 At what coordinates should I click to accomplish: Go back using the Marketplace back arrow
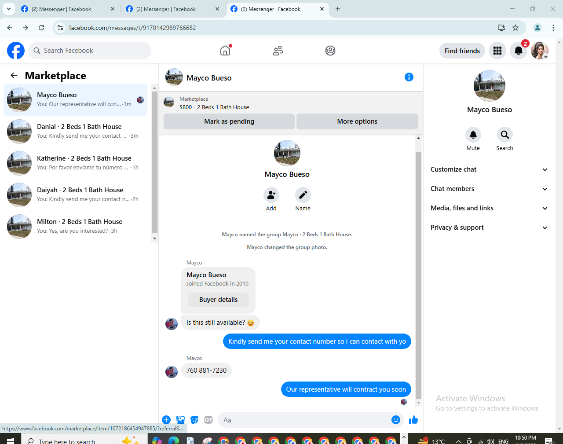(14, 75)
